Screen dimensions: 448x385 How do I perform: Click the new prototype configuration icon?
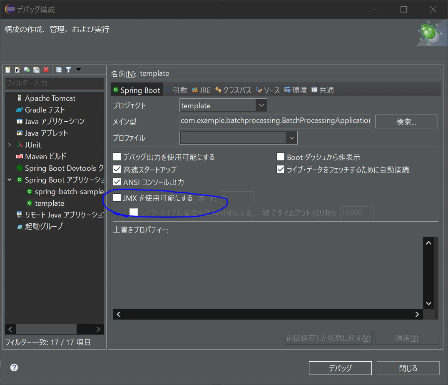[x=17, y=70]
